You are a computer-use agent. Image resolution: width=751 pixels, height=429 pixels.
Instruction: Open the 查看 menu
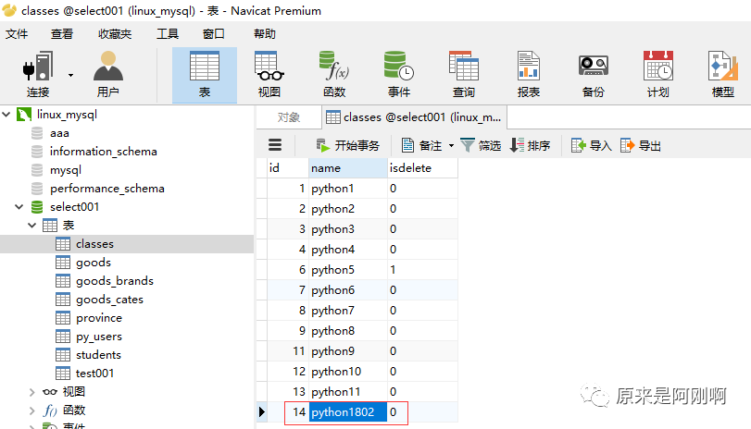pos(62,34)
